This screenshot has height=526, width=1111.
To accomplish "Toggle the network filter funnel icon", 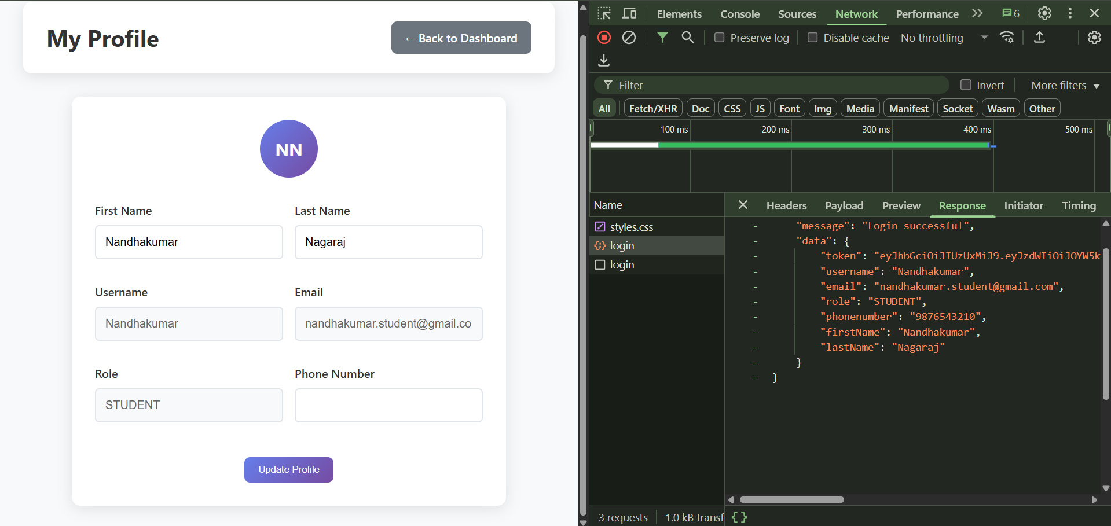I will (662, 38).
